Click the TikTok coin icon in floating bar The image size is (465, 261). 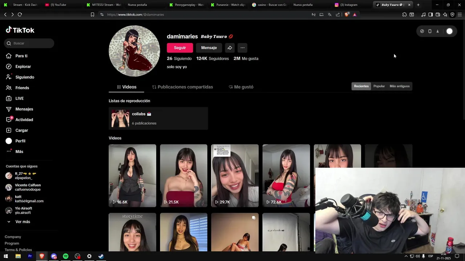(422, 31)
